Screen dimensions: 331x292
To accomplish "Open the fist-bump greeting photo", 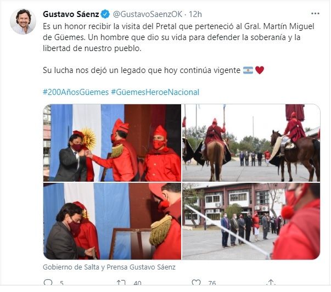I will pyautogui.click(x=112, y=143).
